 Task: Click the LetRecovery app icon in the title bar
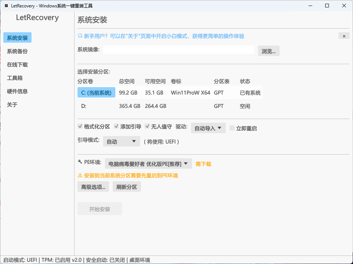[5, 6]
